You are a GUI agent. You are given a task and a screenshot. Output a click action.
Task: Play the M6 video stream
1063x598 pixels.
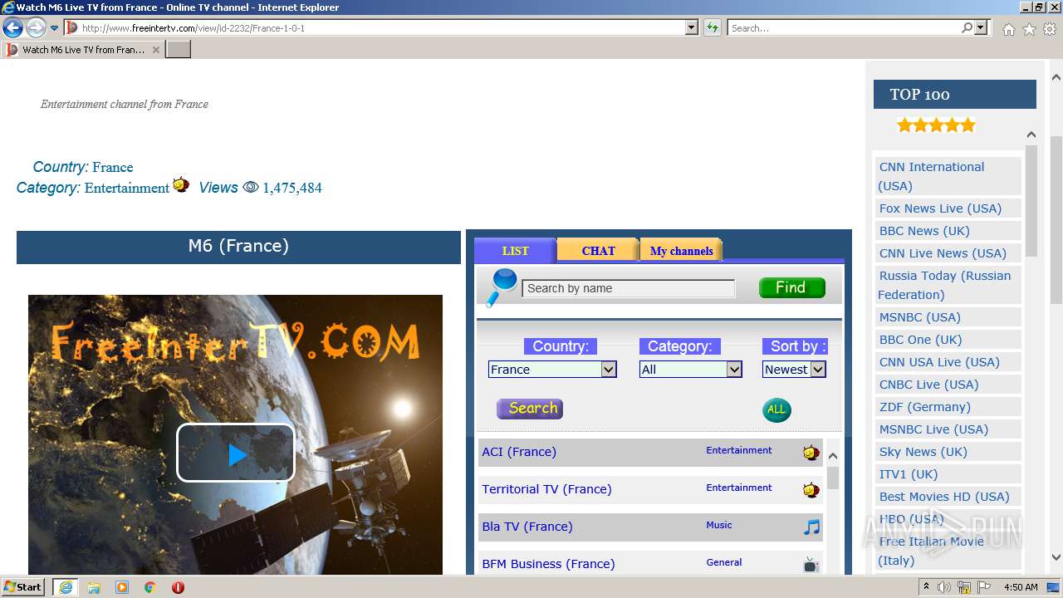pos(236,453)
